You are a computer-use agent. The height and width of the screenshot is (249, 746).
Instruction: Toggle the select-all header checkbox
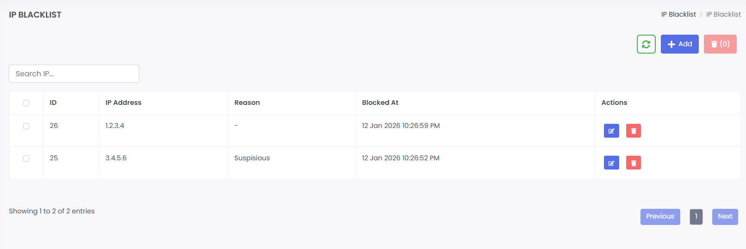pyautogui.click(x=26, y=103)
